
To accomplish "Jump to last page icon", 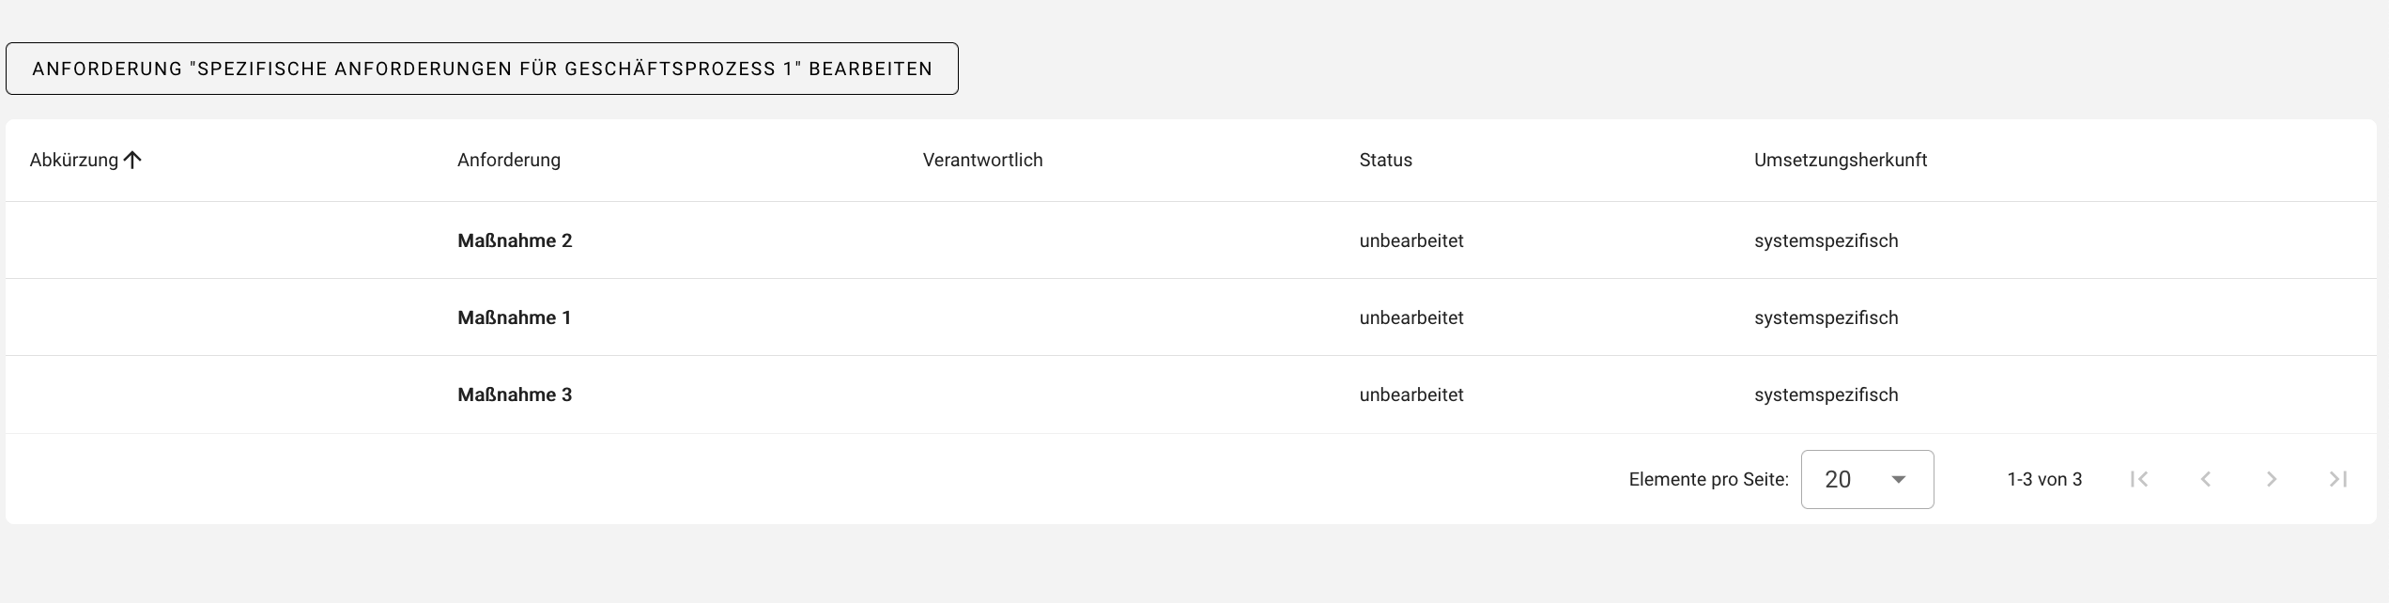I will (2337, 479).
